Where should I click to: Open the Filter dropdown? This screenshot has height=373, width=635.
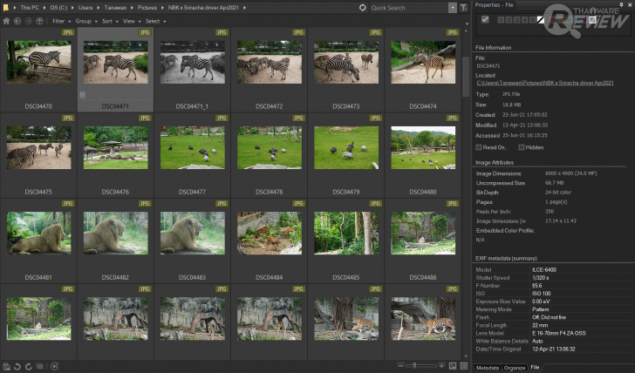pyautogui.click(x=60, y=20)
